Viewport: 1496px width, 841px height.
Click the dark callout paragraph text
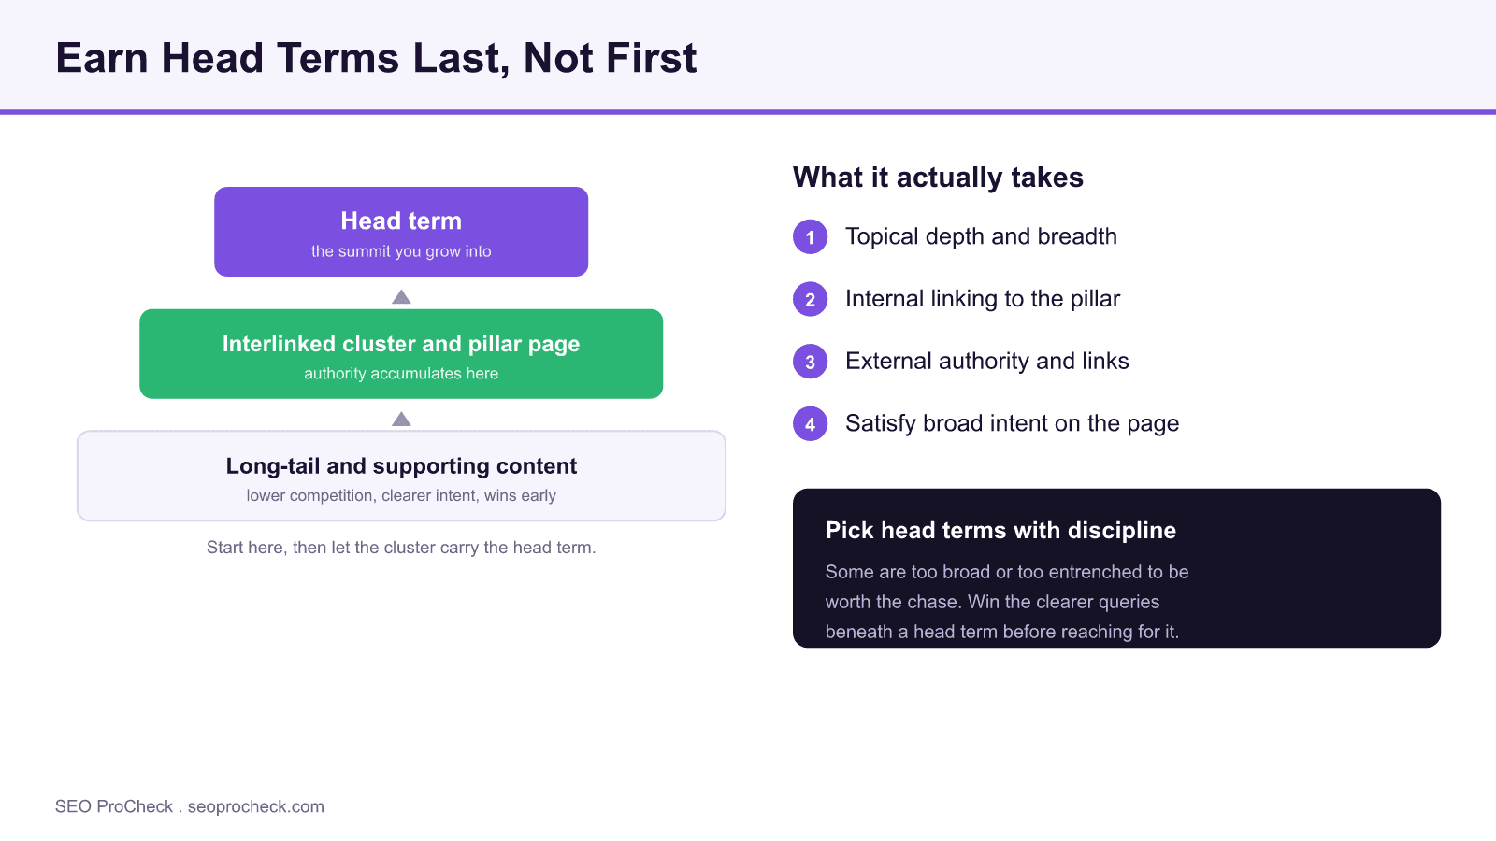pos(1007,602)
